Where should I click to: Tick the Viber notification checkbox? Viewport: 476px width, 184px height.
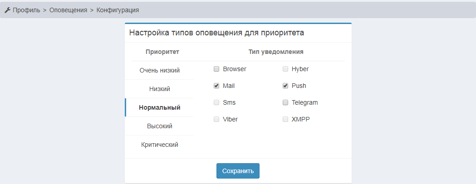click(216, 119)
